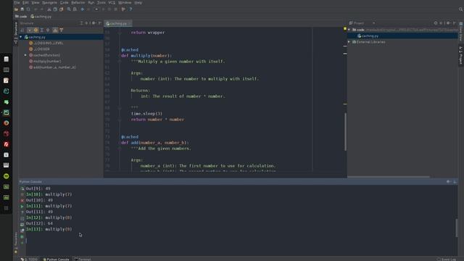Click the editor vertical scrollbar
The height and width of the screenshot is (261, 464).
(345, 132)
